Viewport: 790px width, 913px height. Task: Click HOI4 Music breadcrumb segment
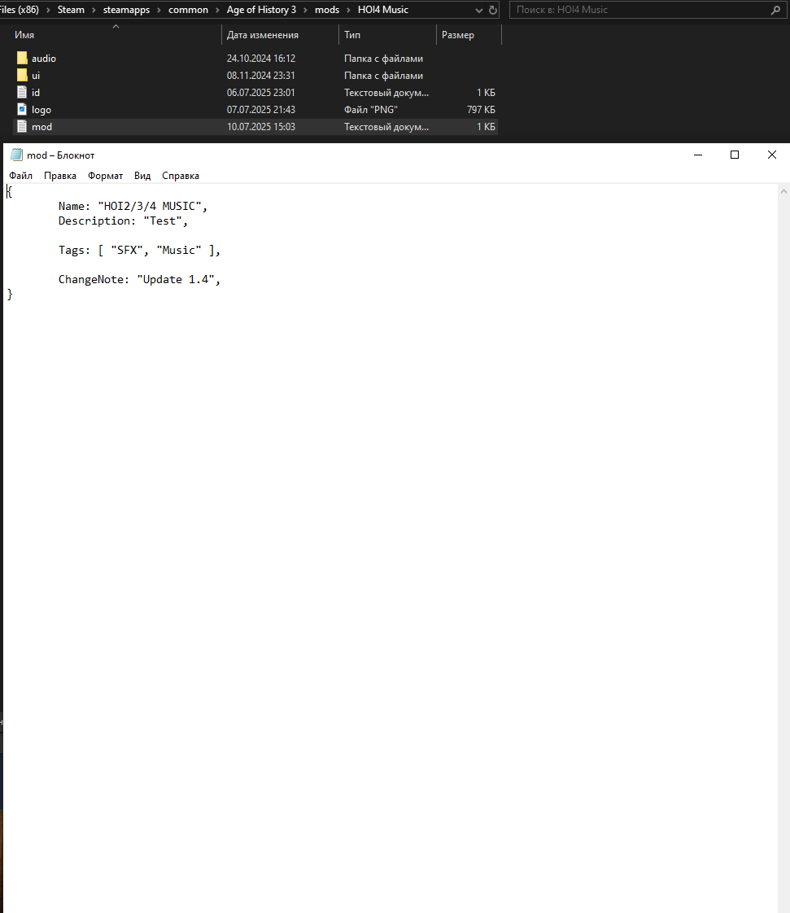coord(383,10)
